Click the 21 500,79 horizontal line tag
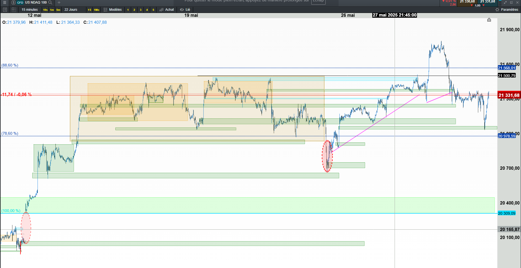The height and width of the screenshot is (268, 521). click(507, 76)
